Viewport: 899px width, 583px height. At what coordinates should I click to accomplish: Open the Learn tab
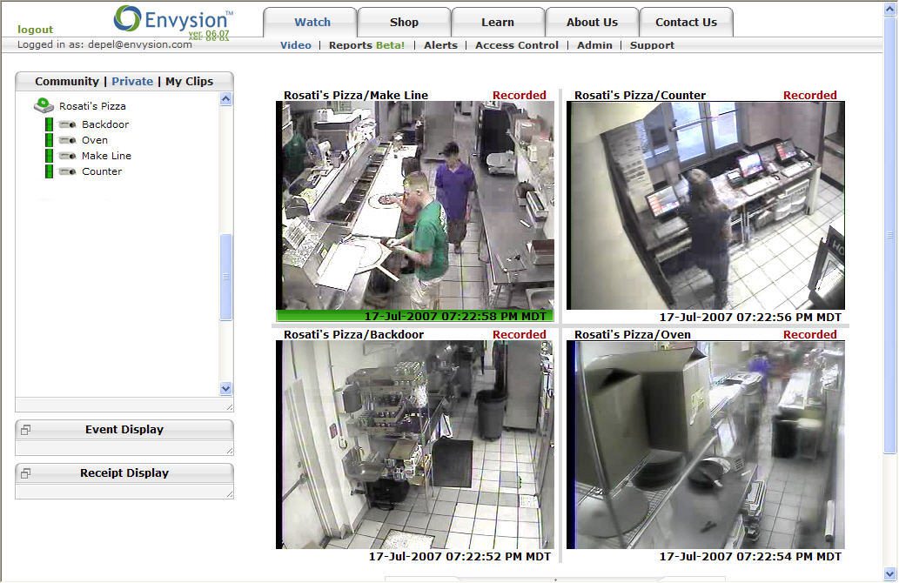[x=498, y=23]
